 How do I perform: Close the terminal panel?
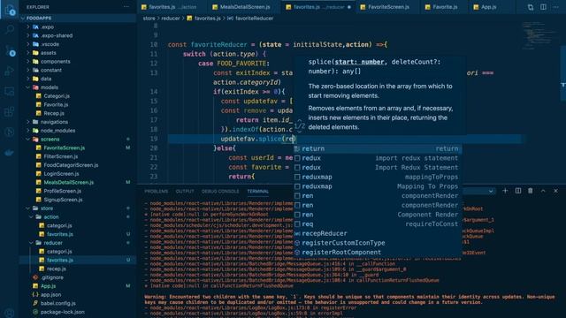click(555, 191)
